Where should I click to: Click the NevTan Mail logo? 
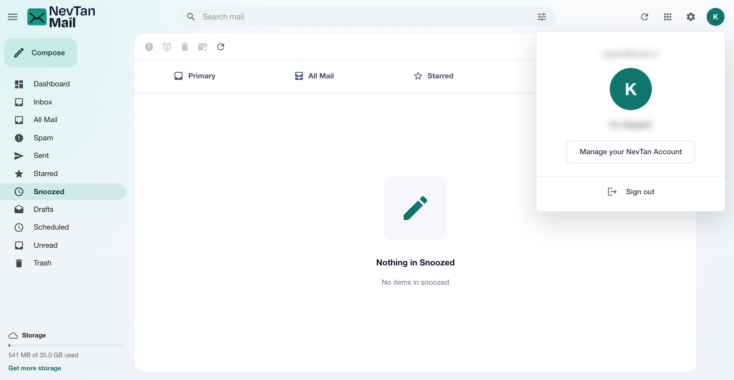(x=61, y=17)
